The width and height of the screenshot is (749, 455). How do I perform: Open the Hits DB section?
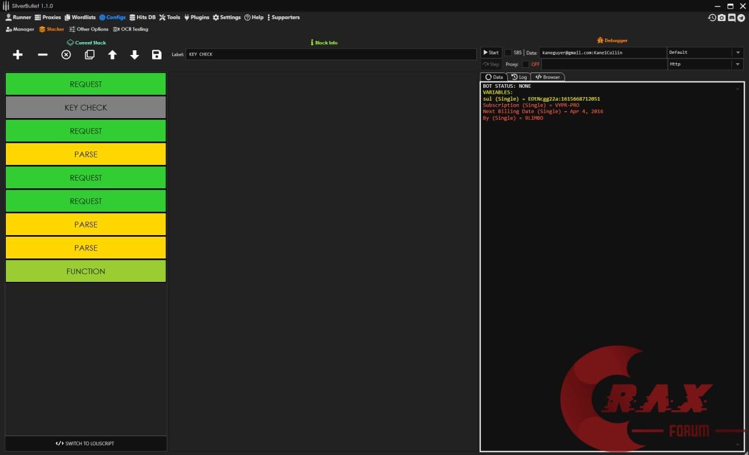(x=142, y=18)
